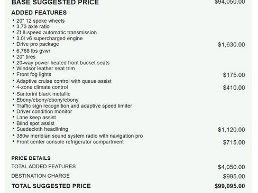Click the $175.00 fog lights price

pos(234,75)
